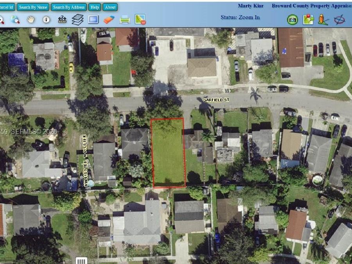Choose the measure distance ruler tool

(x=62, y=20)
